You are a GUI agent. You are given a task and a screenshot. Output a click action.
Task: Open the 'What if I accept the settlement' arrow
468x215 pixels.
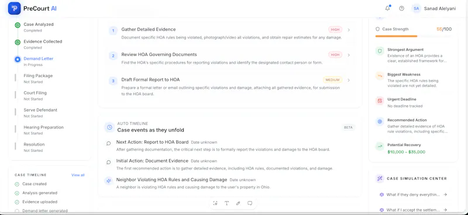(445, 210)
